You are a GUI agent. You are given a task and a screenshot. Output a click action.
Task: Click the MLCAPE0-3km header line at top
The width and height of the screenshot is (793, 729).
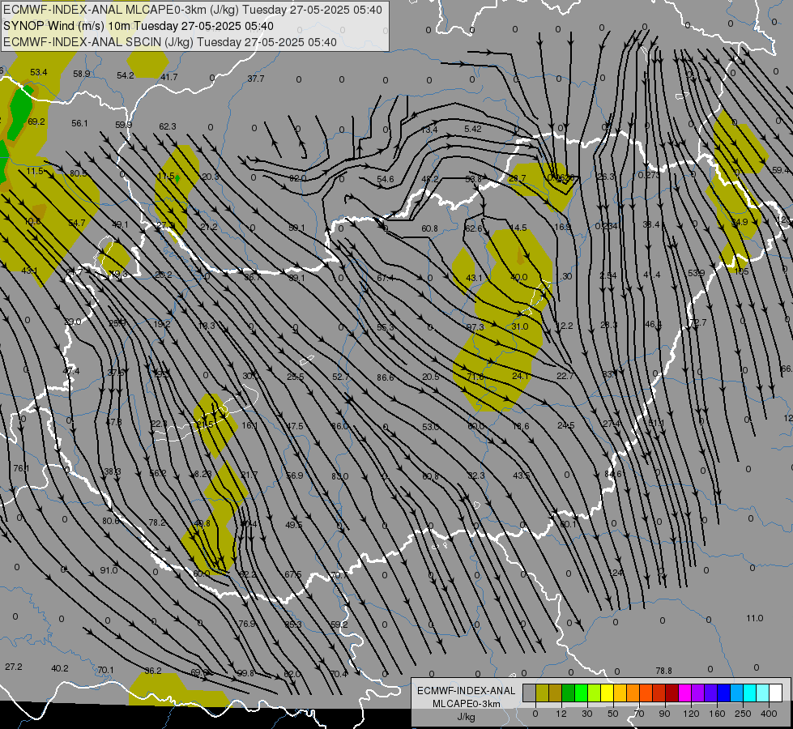(193, 10)
